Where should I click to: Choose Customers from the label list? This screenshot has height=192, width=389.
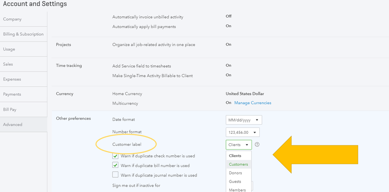[x=238, y=164]
